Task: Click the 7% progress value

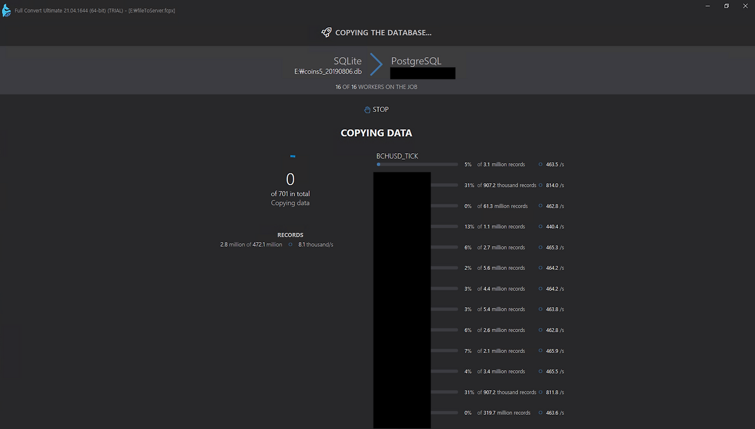Action: click(x=468, y=351)
